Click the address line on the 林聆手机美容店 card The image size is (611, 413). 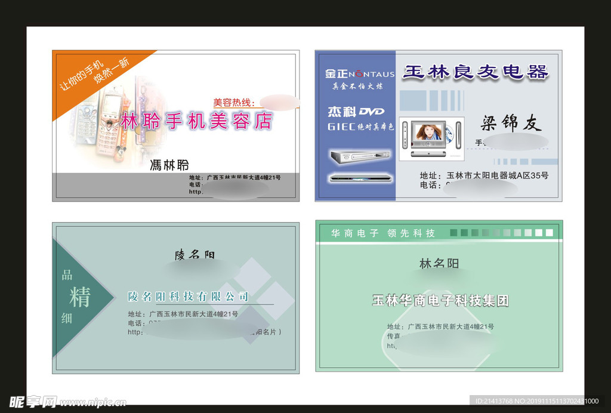click(x=235, y=177)
